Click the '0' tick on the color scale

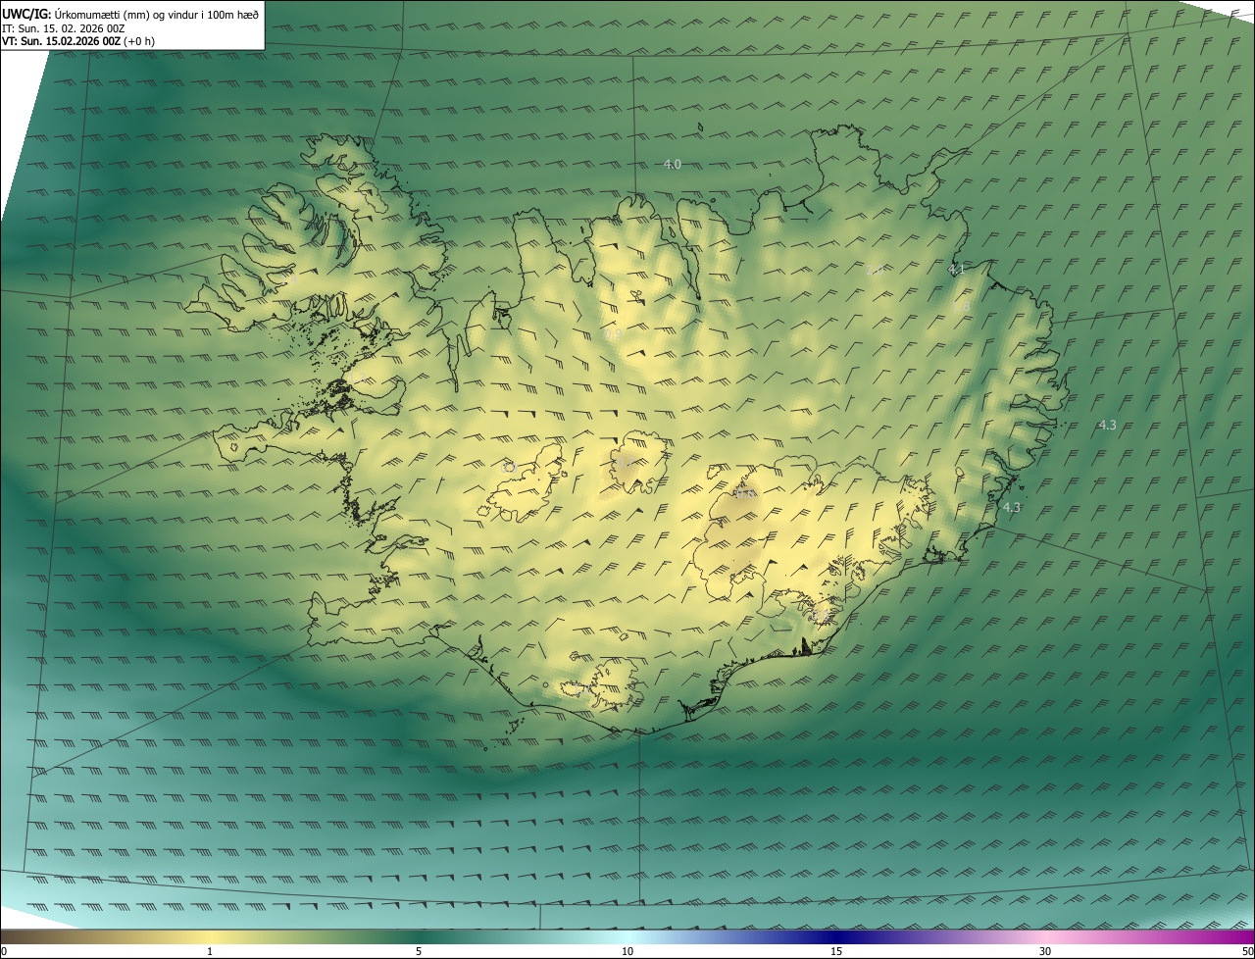tap(4, 952)
